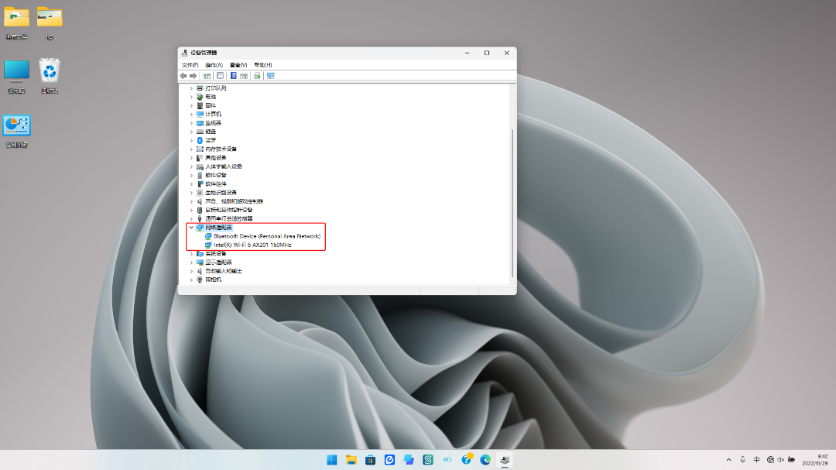This screenshot has width=836, height=470.
Task: Select the 此电脑 desktop icon
Action: 16,77
